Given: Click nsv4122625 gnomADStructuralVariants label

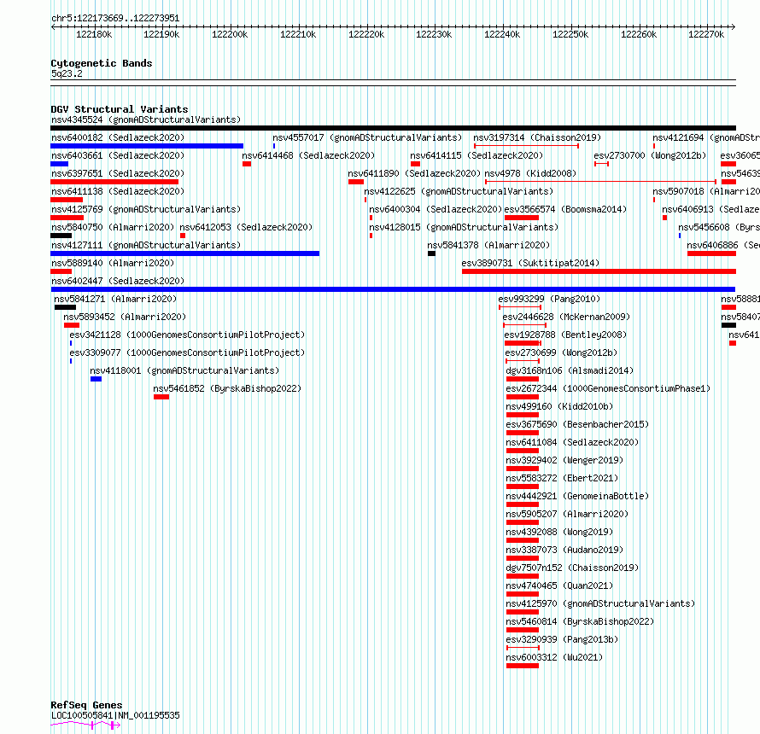Looking at the screenshot, I should tap(459, 191).
